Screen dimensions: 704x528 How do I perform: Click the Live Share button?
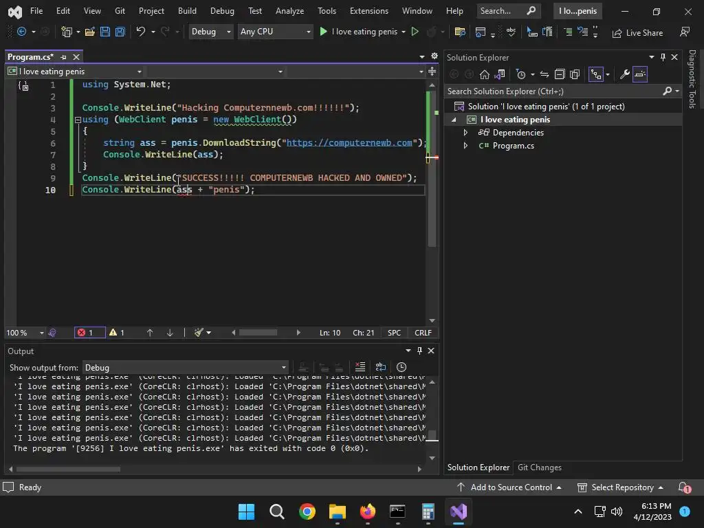coord(637,32)
